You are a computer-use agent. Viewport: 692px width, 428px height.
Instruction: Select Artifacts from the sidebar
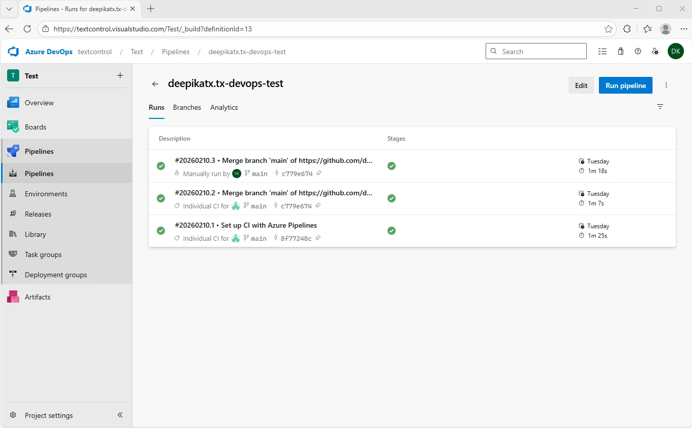[x=37, y=296]
